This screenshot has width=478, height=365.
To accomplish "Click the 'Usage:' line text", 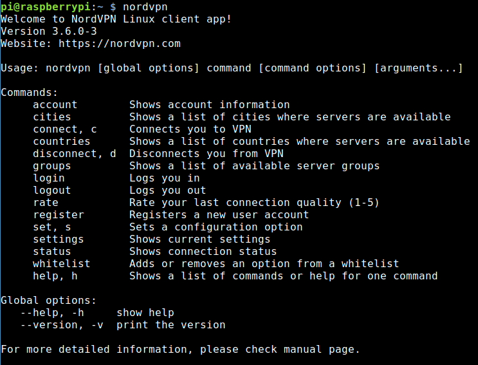I will click(232, 68).
